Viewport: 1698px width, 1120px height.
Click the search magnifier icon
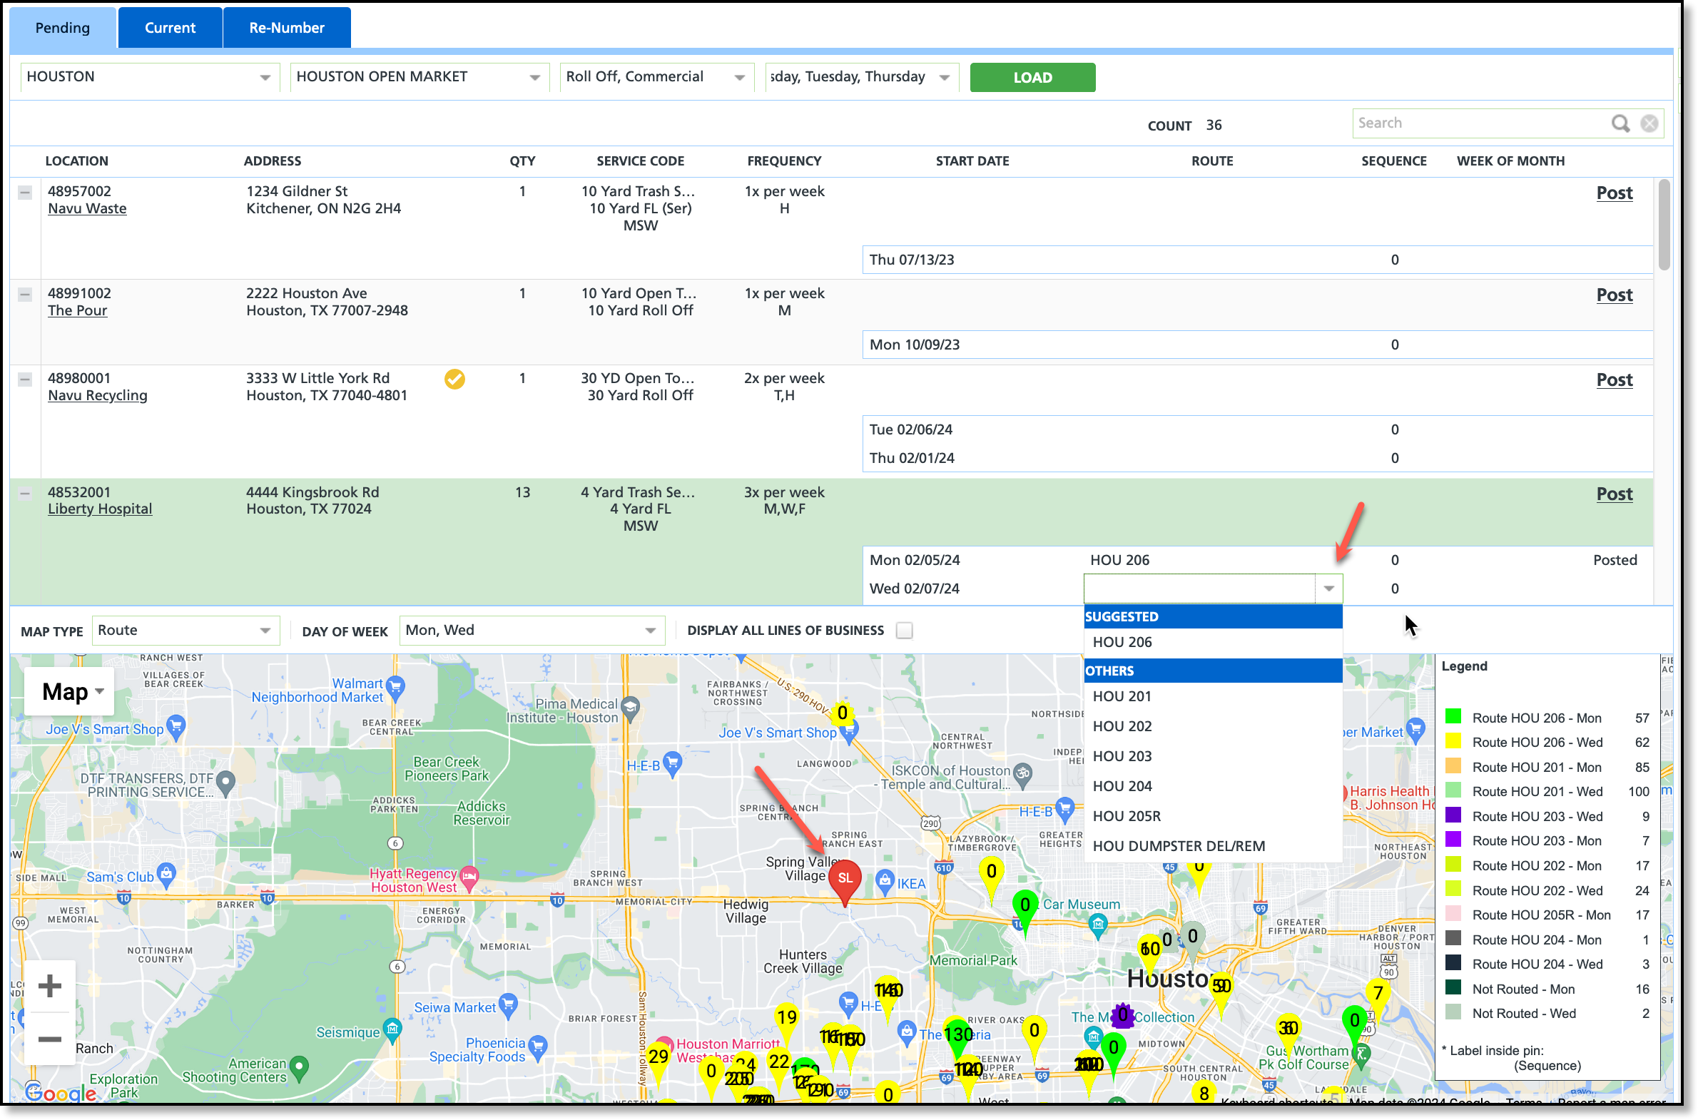click(x=1620, y=123)
